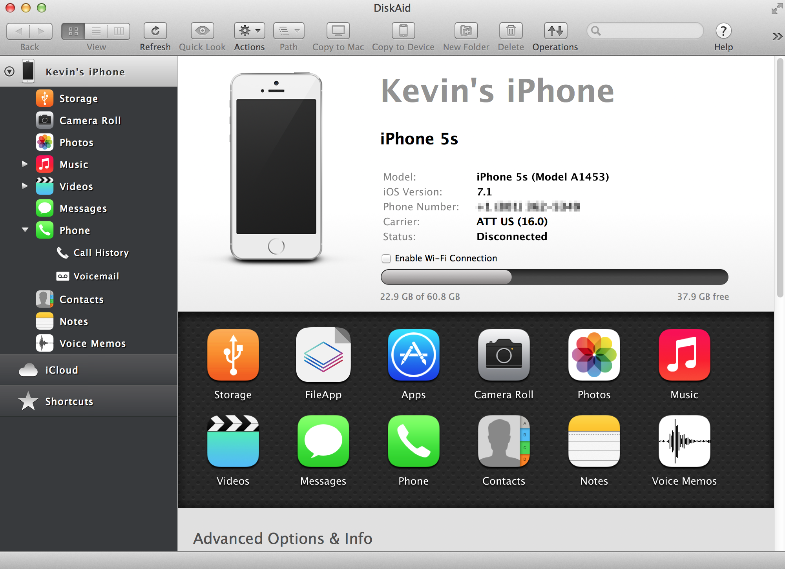Open the Actions gear dropdown
This screenshot has width=785, height=569.
249,31
